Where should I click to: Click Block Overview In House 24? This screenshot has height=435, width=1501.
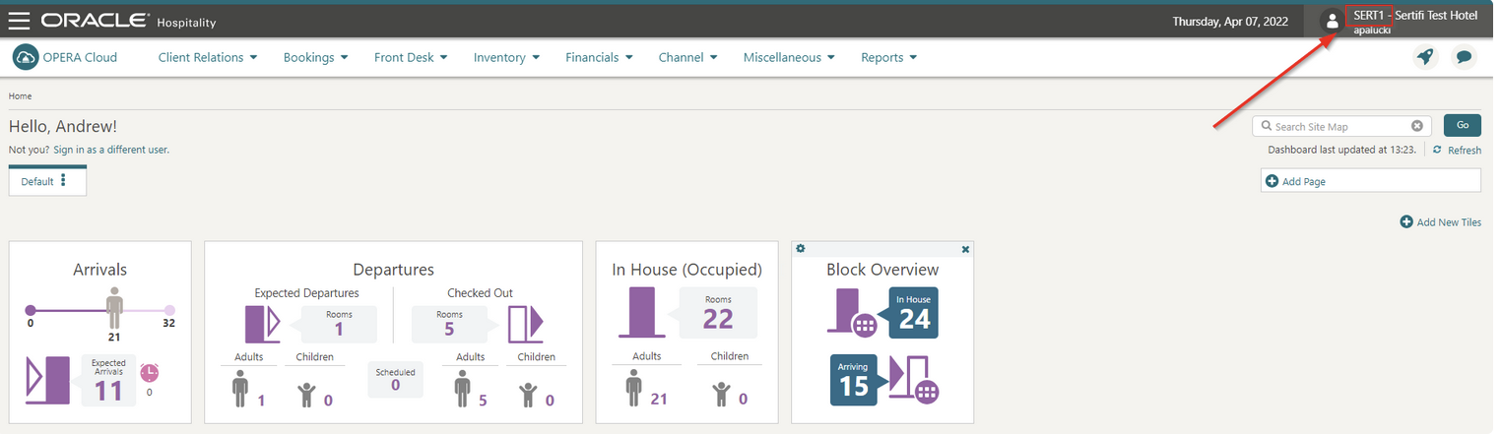point(914,319)
